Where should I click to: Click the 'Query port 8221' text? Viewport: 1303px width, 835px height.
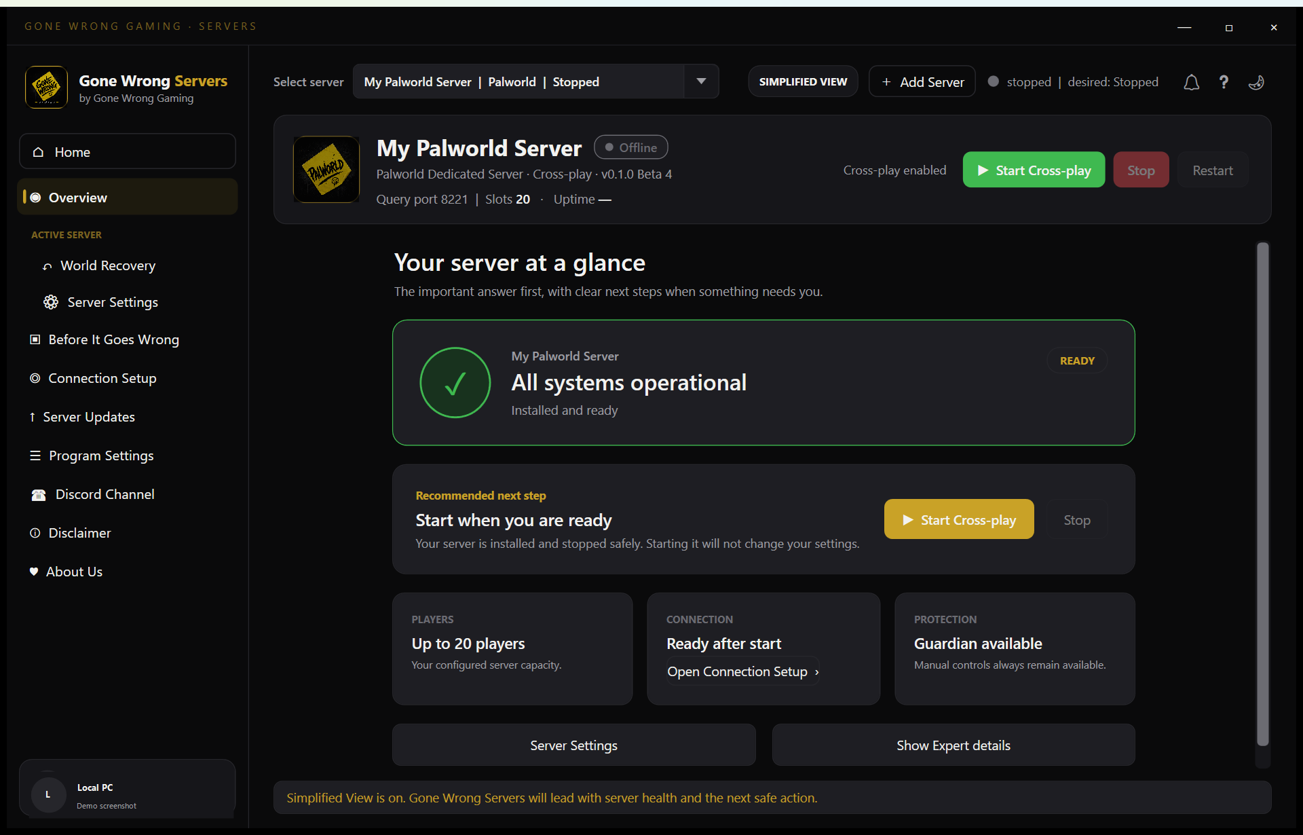coord(421,199)
